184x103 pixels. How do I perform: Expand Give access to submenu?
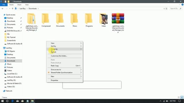pyautogui.click(x=65, y=70)
